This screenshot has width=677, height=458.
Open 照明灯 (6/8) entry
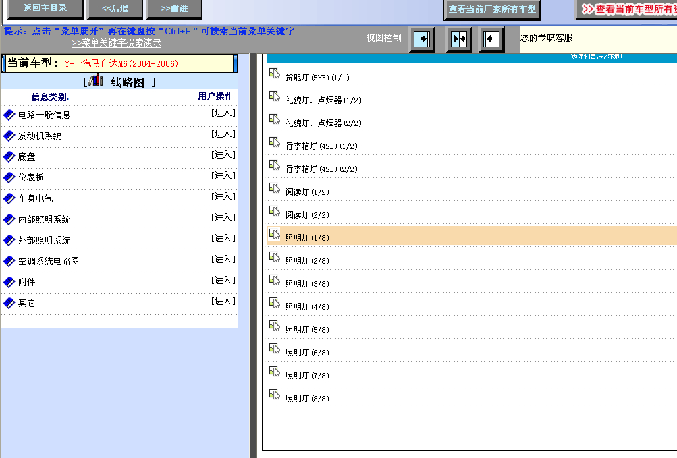click(307, 353)
